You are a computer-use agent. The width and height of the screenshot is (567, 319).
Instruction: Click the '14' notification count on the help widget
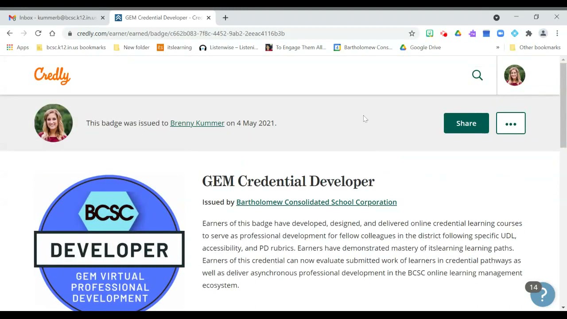[x=533, y=288]
